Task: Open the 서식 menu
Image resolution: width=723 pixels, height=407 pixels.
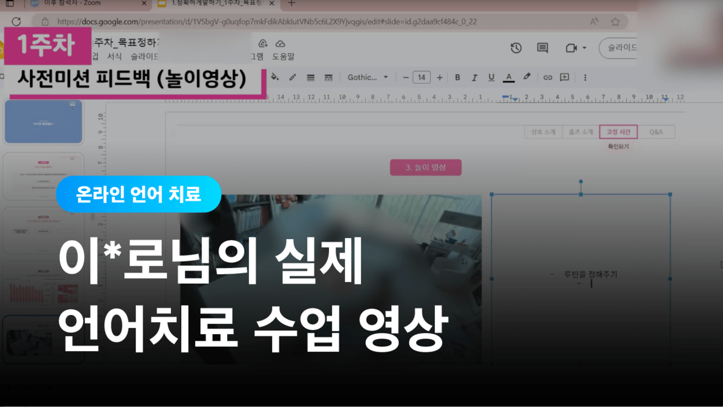Action: (115, 57)
